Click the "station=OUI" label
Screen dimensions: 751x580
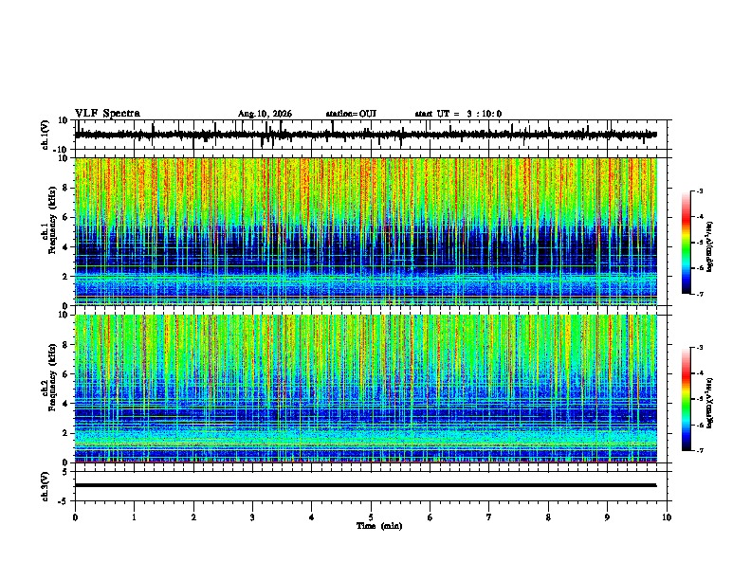click(x=351, y=114)
